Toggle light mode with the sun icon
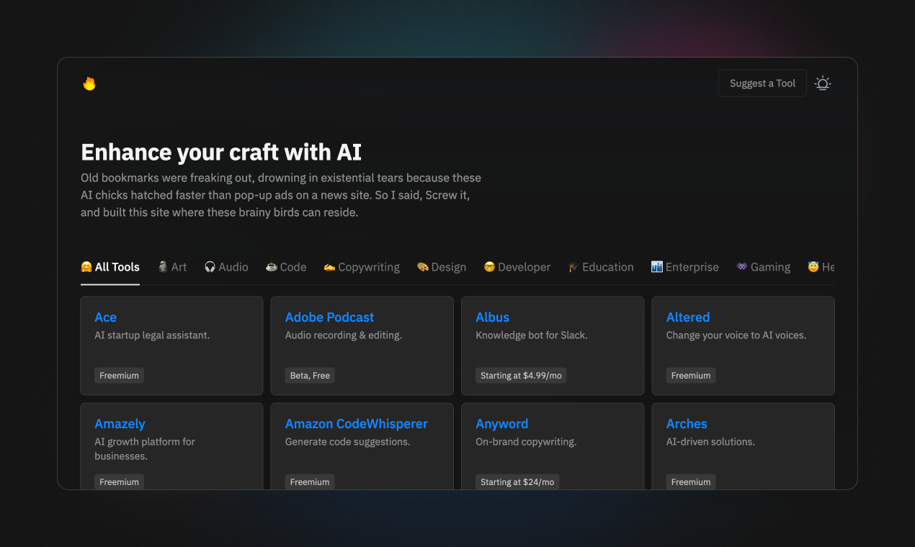This screenshot has width=915, height=547. 823,83
